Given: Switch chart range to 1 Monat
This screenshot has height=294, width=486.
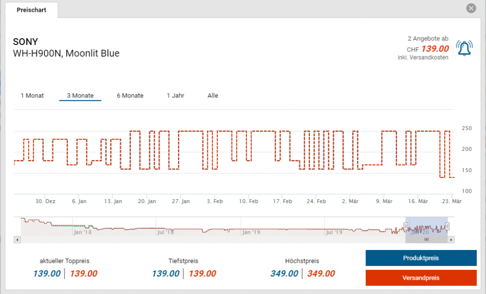Looking at the screenshot, I should click(x=32, y=96).
